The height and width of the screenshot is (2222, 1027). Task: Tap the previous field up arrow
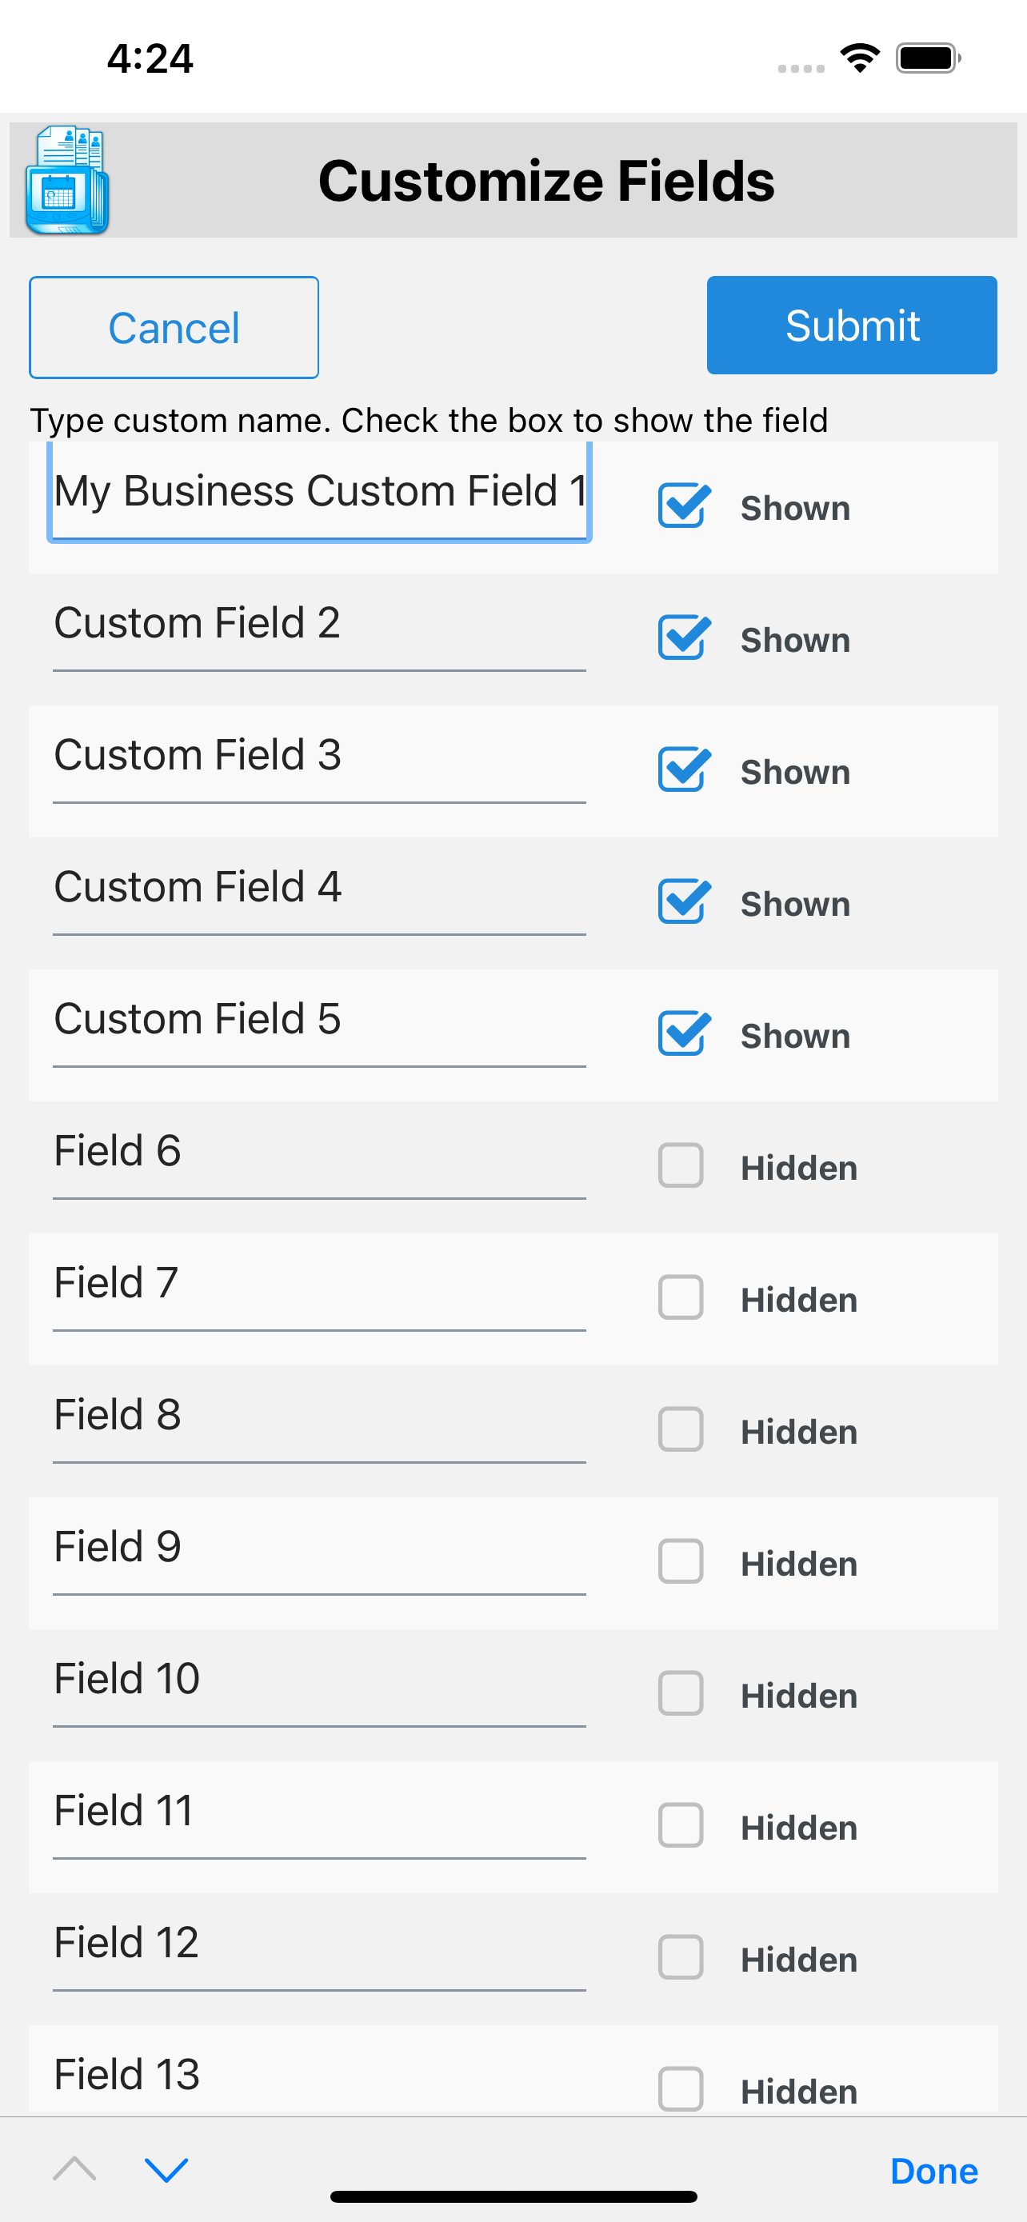pyautogui.click(x=74, y=2168)
